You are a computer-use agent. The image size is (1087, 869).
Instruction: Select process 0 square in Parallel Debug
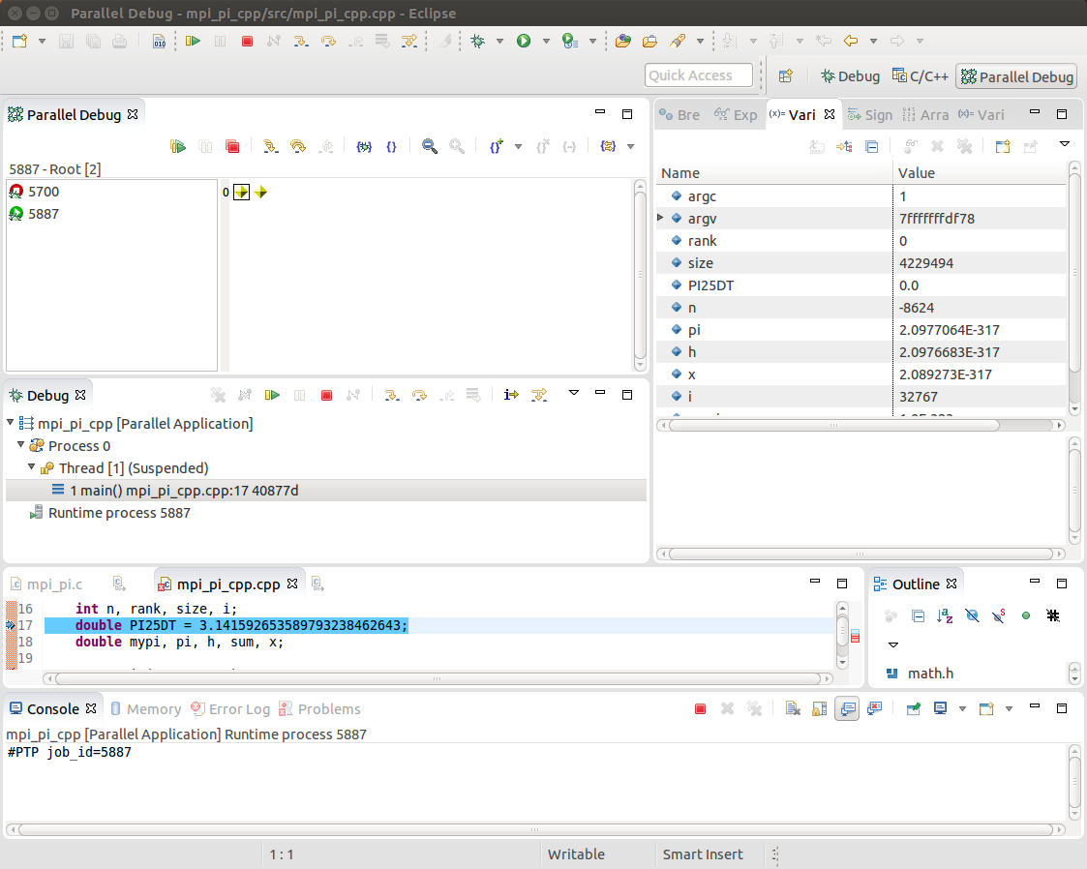click(241, 192)
